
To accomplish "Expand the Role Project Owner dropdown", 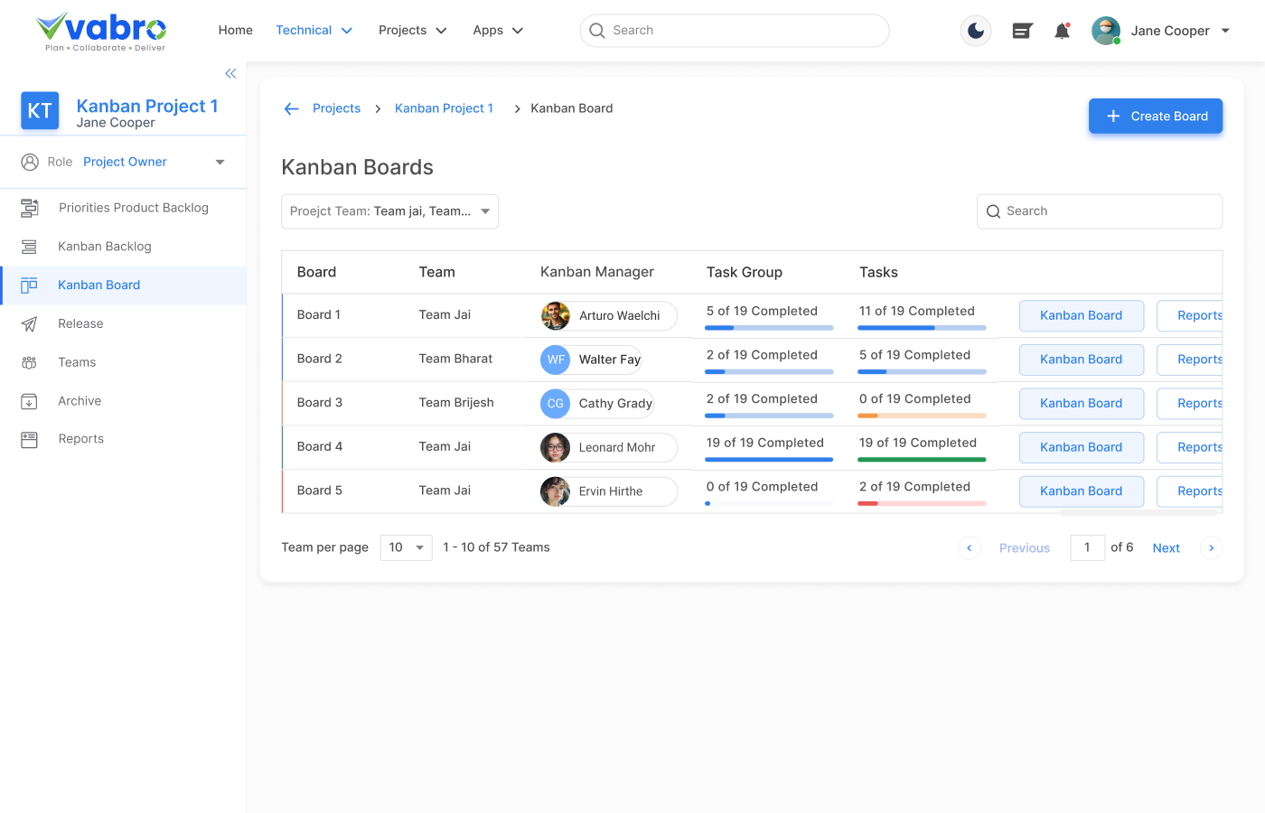I will 220,162.
